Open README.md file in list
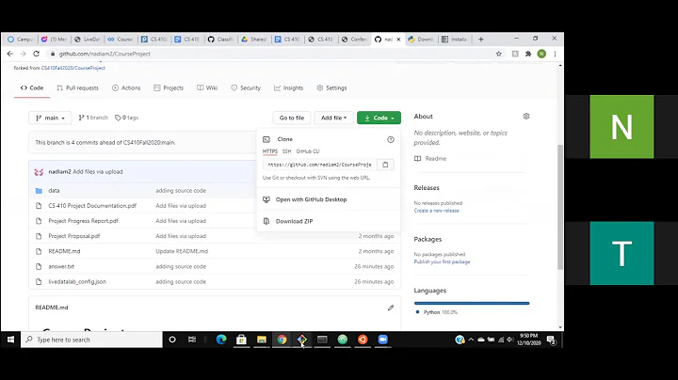The image size is (678, 380). point(64,251)
